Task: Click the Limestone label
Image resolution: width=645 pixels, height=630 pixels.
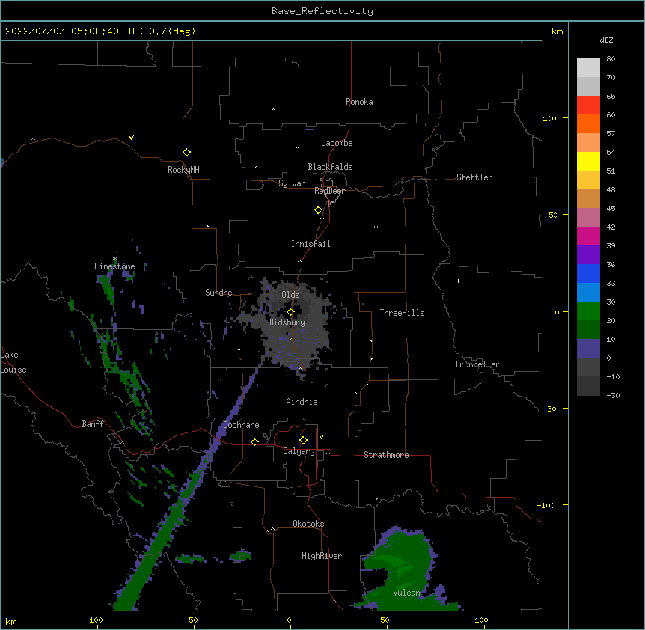Action: coord(114,266)
